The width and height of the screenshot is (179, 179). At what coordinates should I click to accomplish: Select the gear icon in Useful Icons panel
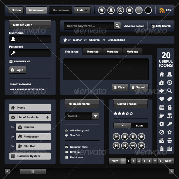click(x=162, y=124)
